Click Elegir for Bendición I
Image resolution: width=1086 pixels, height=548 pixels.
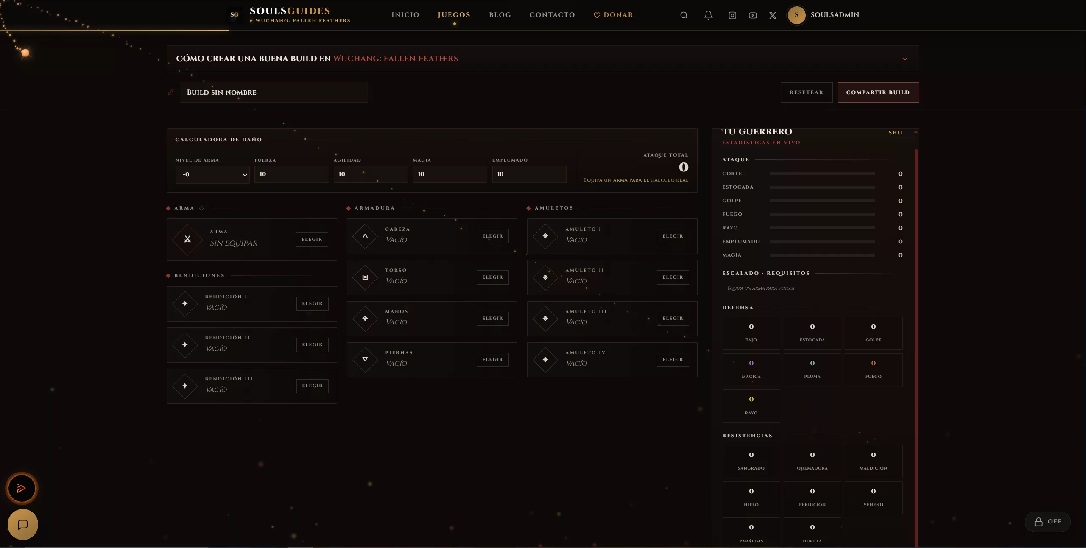312,304
